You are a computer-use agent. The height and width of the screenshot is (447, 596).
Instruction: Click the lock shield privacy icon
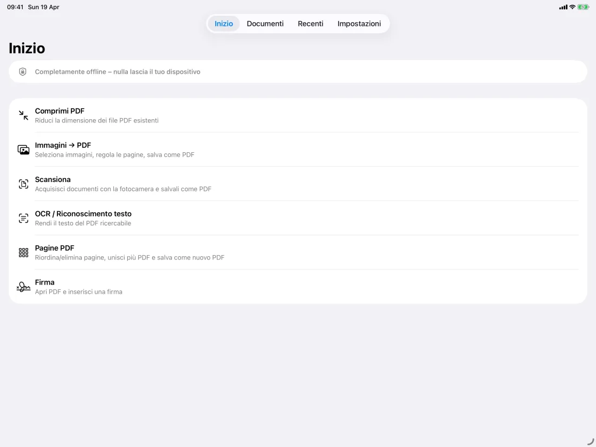pos(23,72)
